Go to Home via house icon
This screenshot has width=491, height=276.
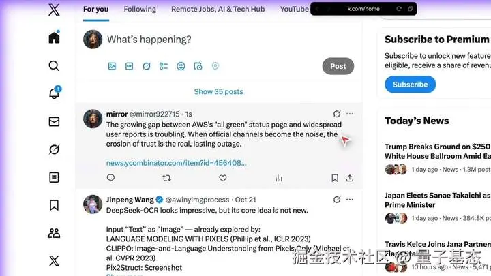coord(54,37)
